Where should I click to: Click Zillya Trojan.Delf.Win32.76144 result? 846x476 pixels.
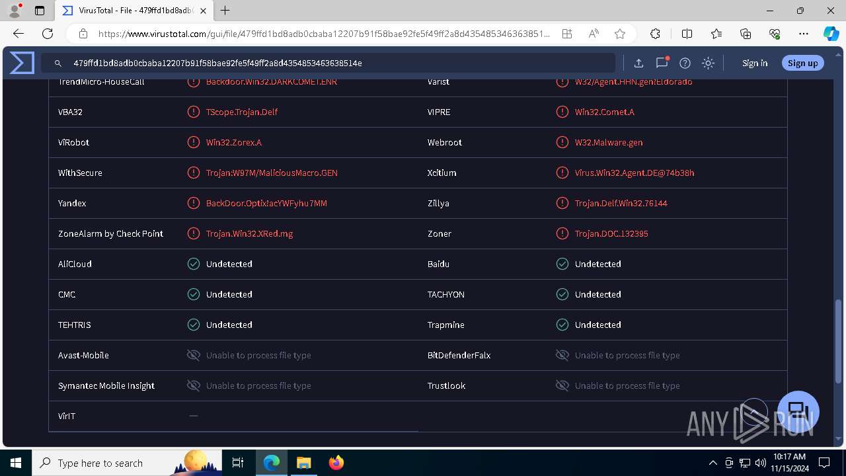pos(621,203)
